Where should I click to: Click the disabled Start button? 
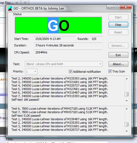point(118,17)
